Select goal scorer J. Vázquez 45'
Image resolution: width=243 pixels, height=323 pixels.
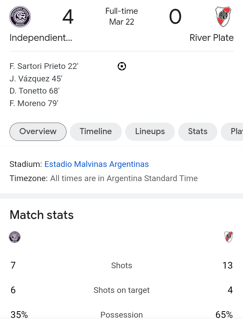[x=36, y=79]
